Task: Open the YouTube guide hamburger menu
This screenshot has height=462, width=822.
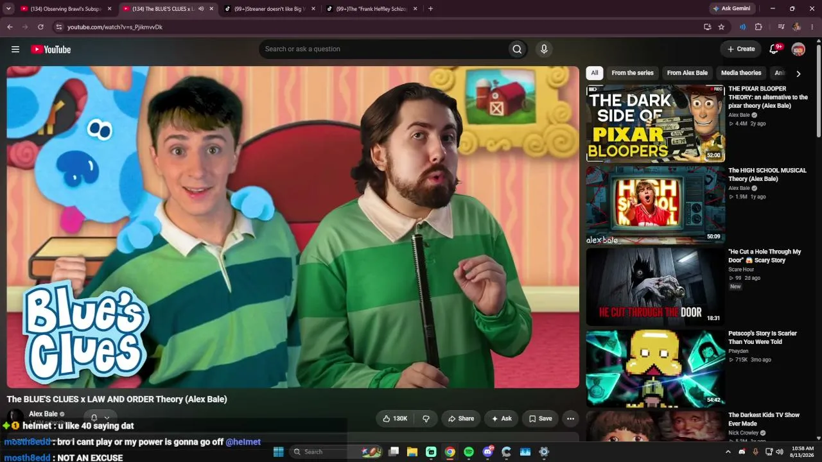Action: 15,49
